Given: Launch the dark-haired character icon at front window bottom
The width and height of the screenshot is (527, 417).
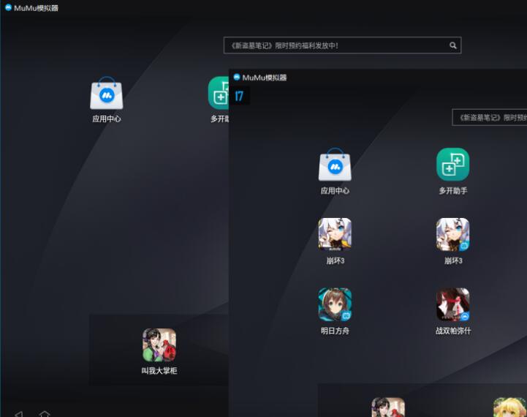Looking at the screenshot, I should coord(388,407).
